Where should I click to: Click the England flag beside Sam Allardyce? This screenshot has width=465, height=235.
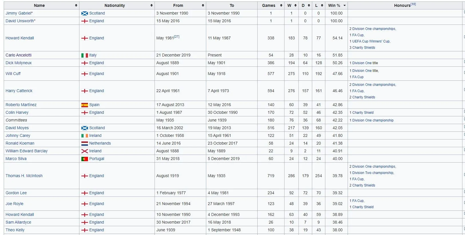pyautogui.click(x=85, y=222)
